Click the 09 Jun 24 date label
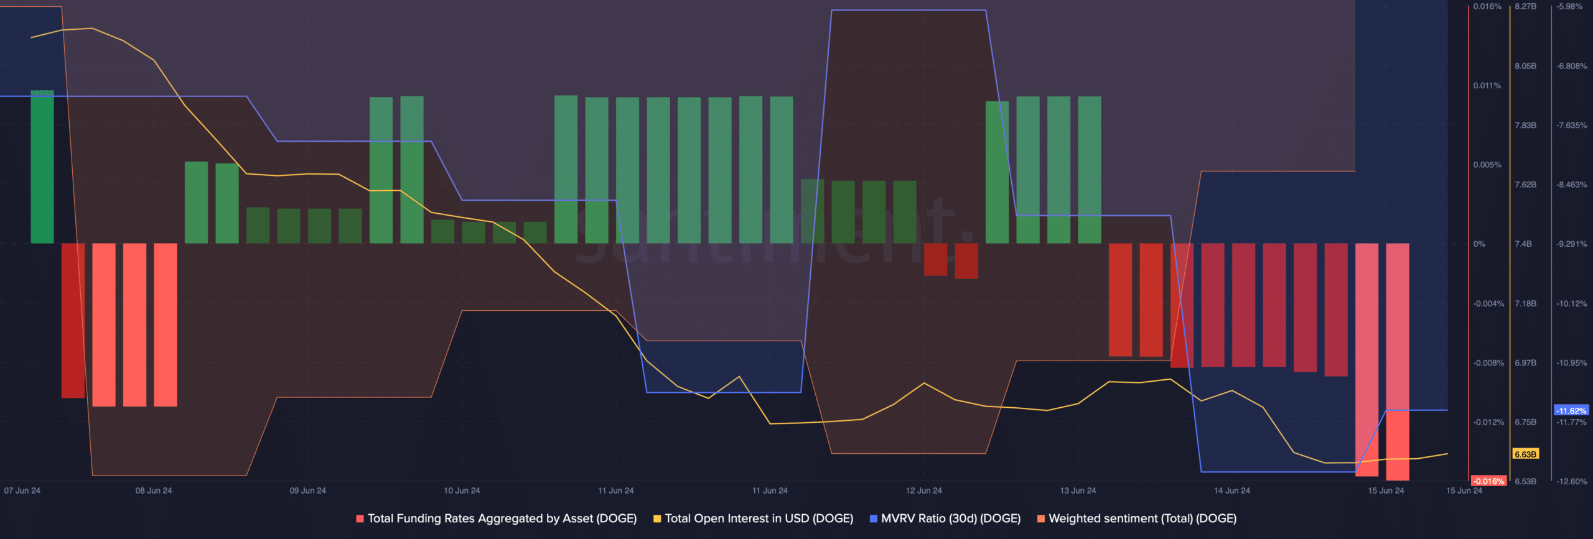This screenshot has height=539, width=1593. coord(307,491)
